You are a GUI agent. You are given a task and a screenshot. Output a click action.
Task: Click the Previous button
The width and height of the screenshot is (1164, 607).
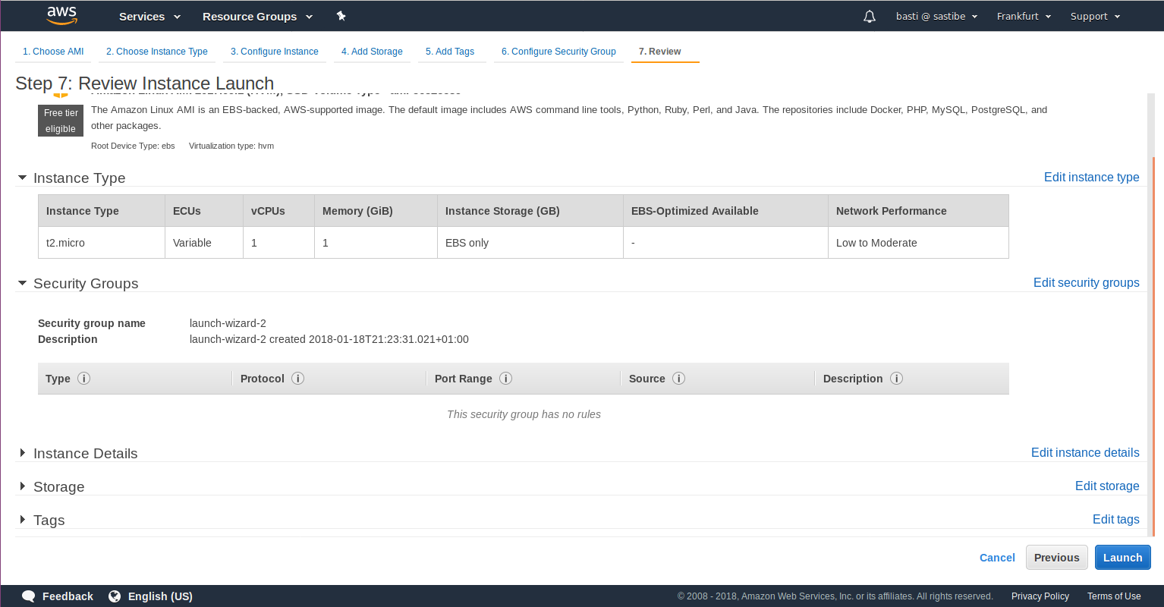[1057, 558]
